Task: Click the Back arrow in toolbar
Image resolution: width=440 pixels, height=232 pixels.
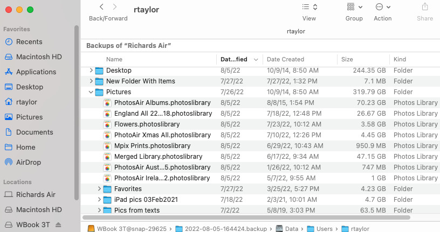Action: (x=101, y=7)
